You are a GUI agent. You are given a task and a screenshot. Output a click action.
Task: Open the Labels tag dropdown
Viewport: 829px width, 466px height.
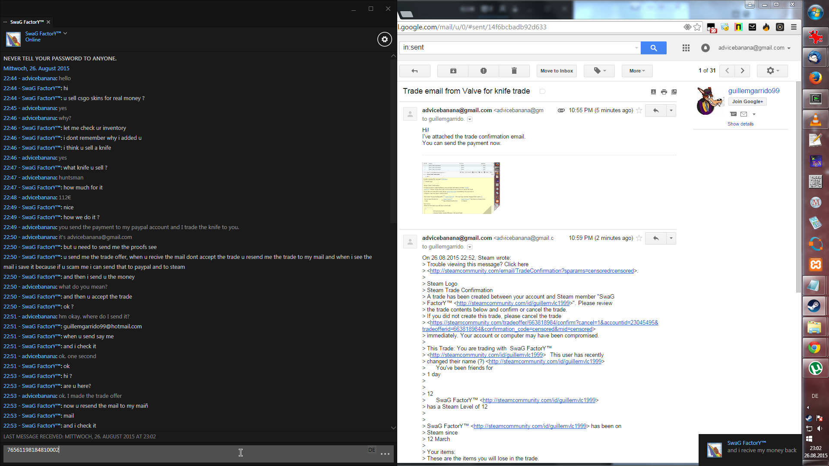(x=599, y=71)
